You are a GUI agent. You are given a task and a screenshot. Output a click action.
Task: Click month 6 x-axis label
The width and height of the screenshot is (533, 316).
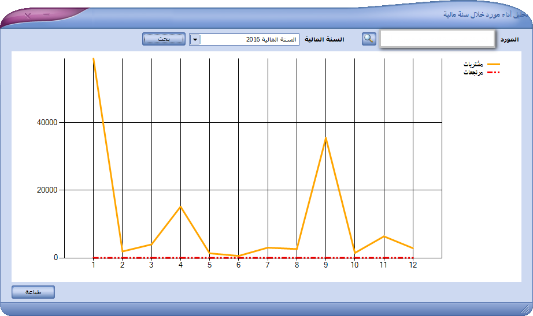click(239, 265)
